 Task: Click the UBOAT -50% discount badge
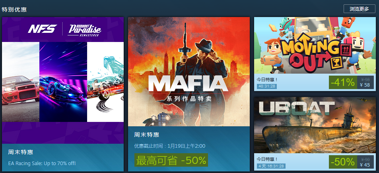pos(343,162)
